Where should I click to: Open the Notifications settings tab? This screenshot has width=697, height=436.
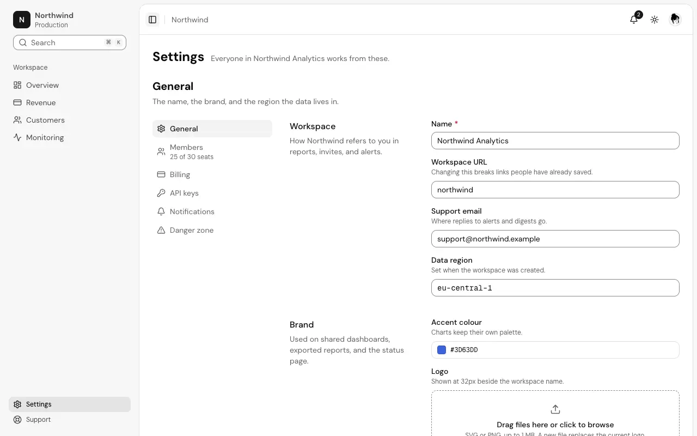(x=212, y=211)
